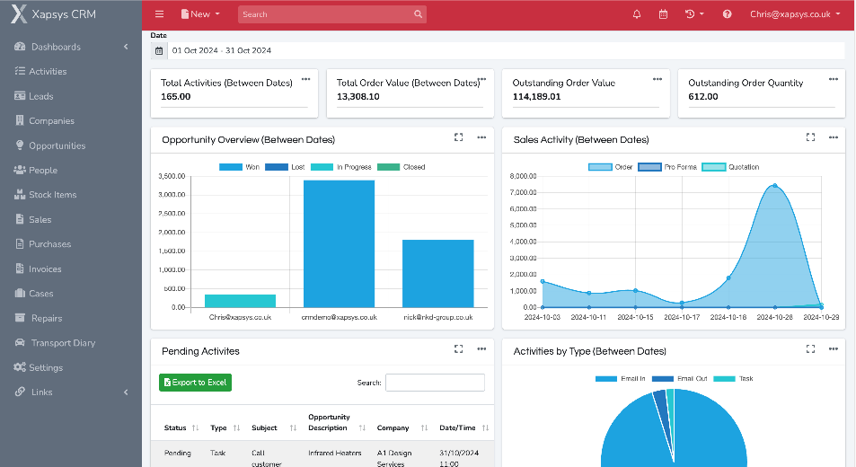Click Export to Excel button
Viewport: 856px width, 467px height.
coord(196,383)
